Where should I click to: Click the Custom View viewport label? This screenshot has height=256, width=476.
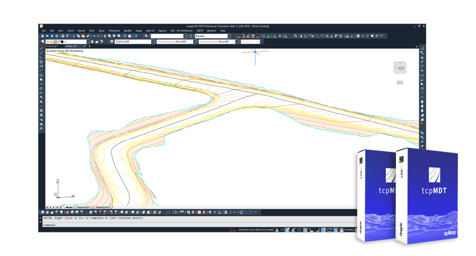[x=55, y=51]
